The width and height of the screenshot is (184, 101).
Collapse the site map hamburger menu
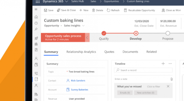click(x=36, y=9)
